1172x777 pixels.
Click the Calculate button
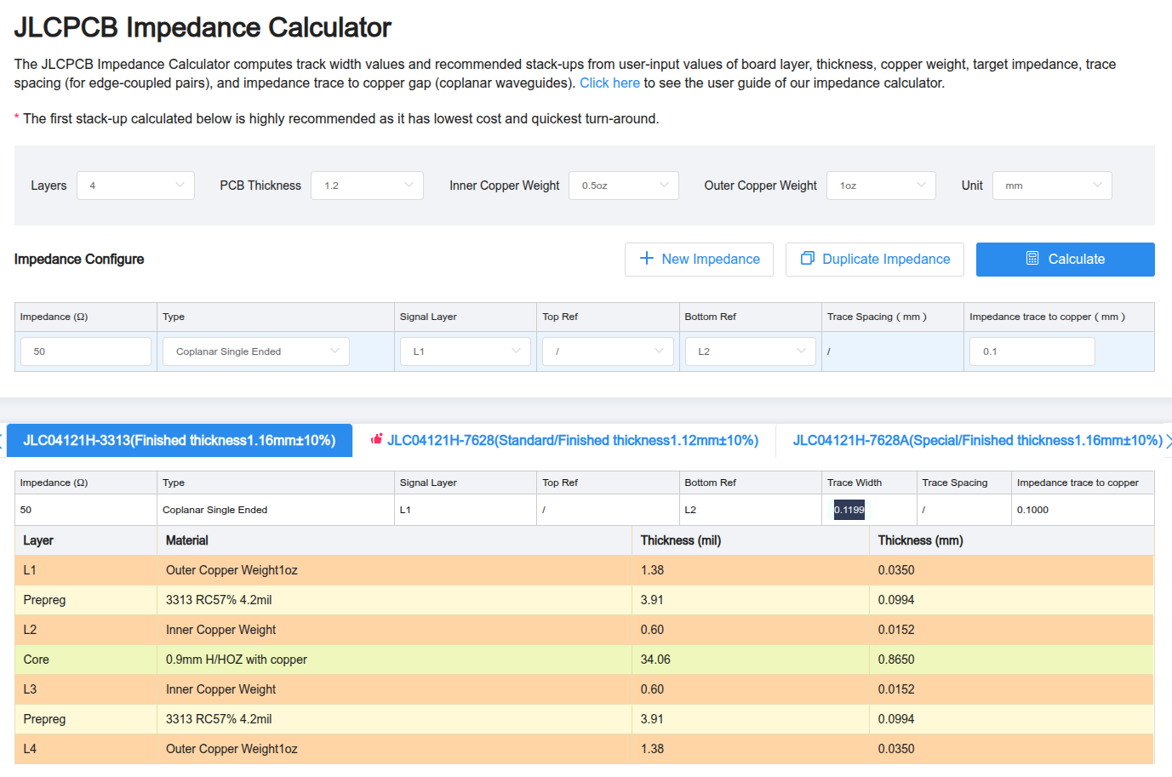click(x=1066, y=260)
